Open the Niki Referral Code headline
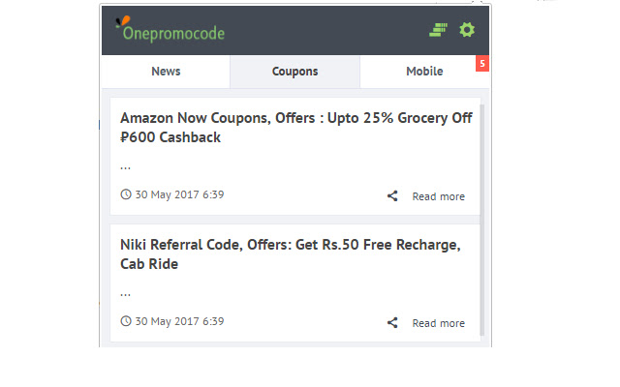 (291, 254)
